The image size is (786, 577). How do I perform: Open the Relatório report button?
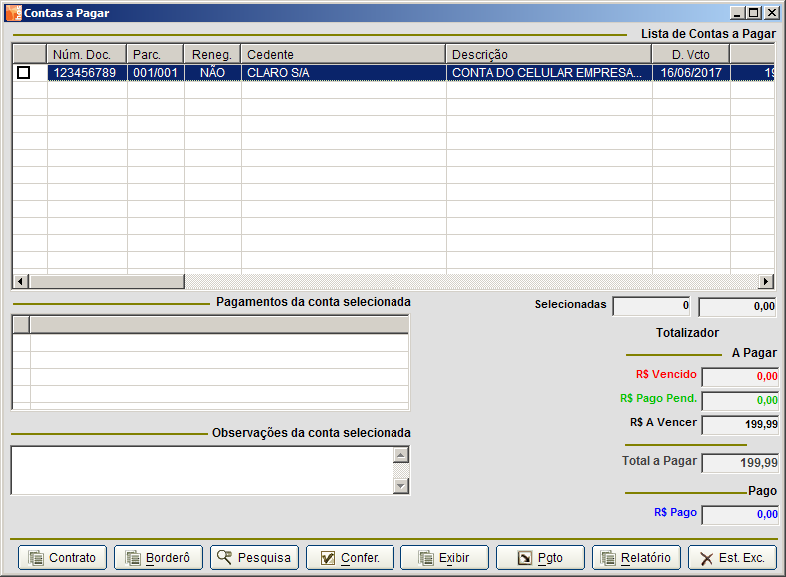[x=636, y=558]
